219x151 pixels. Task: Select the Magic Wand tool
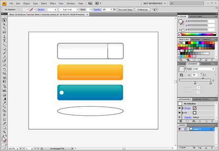click(x=4, y=28)
